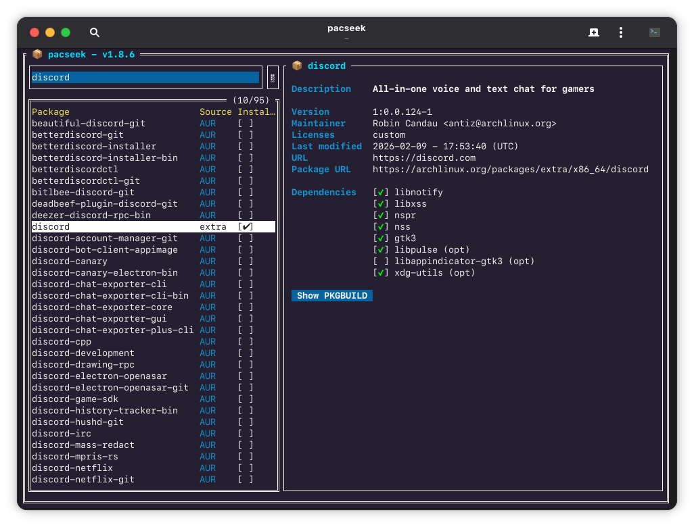Screen dimensions: 694x527
Task: Toggle install checkbox for betterdiscord-git
Action: (x=246, y=135)
